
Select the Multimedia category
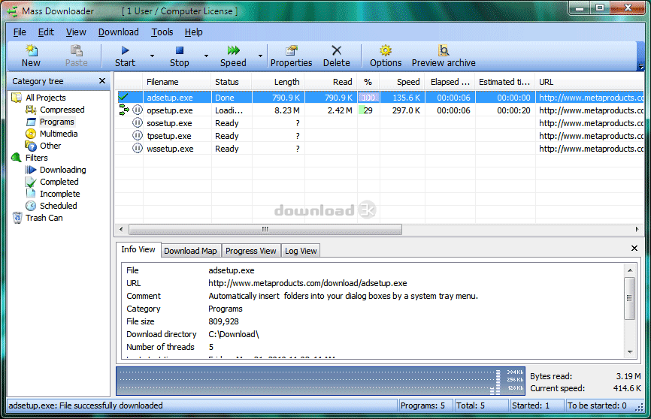click(59, 134)
